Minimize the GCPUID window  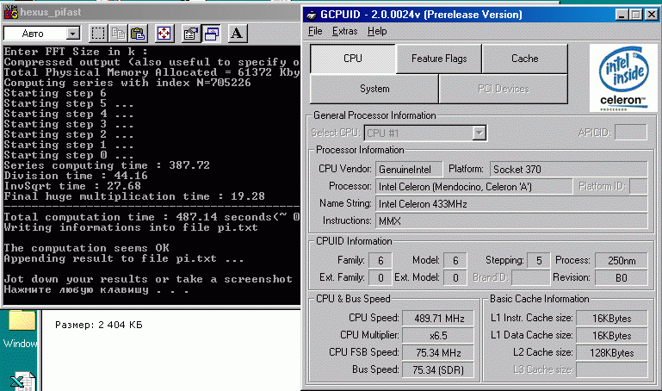tap(622, 15)
